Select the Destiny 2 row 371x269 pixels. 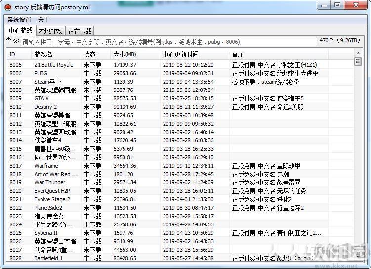180,107
